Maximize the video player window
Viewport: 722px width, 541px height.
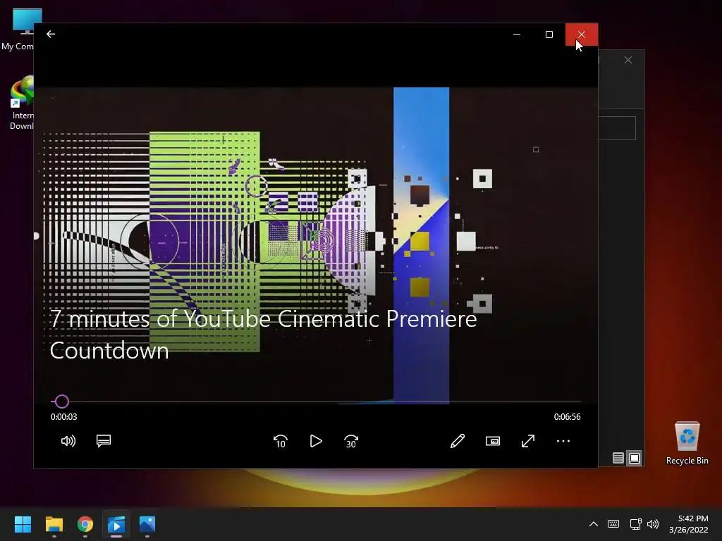coord(549,35)
